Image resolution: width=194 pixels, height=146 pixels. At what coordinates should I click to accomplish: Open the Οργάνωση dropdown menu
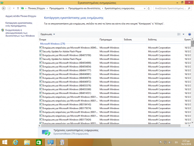coord(48,34)
